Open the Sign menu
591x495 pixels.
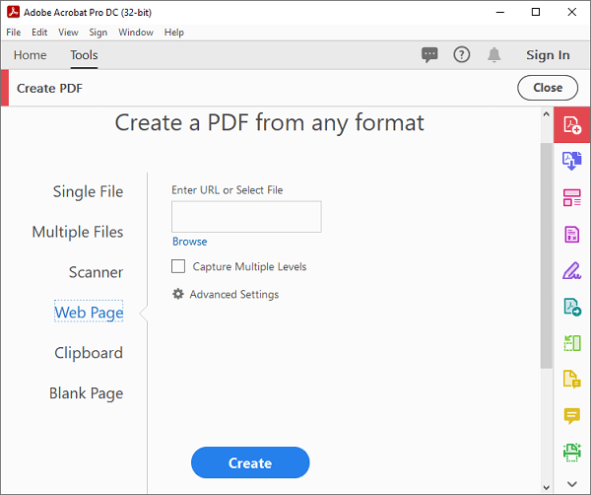98,33
